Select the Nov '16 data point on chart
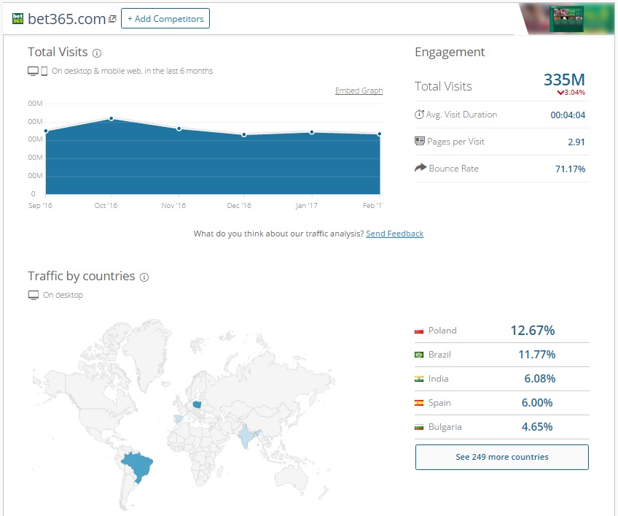This screenshot has width=618, height=516. coord(179,128)
